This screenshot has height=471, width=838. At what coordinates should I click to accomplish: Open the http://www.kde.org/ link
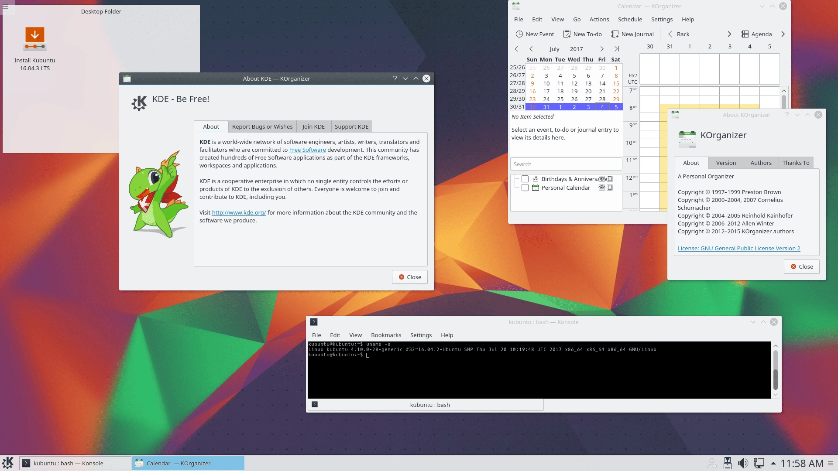click(x=239, y=212)
